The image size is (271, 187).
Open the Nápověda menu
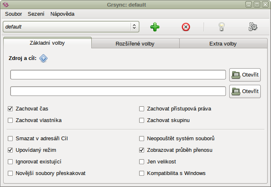62,14
